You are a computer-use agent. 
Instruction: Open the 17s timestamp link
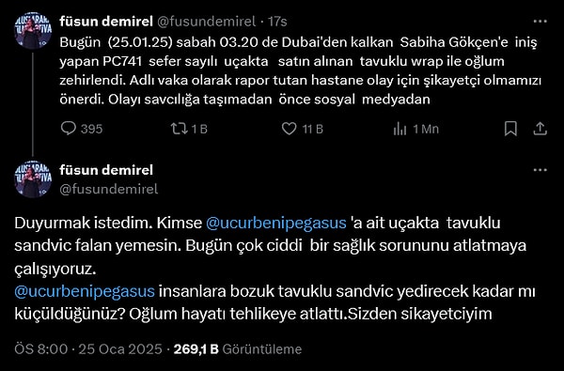277,22
